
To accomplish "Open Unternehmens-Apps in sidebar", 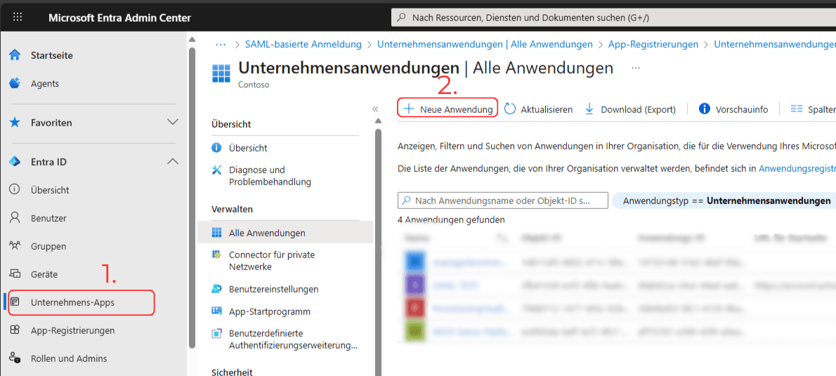I will [x=72, y=302].
